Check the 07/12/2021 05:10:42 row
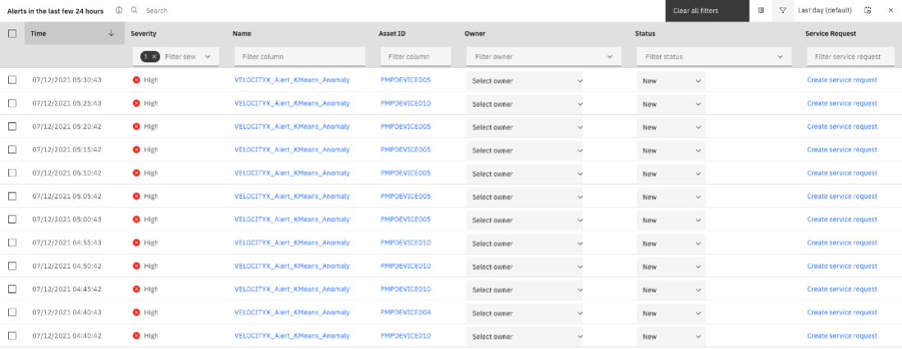 click(x=12, y=173)
